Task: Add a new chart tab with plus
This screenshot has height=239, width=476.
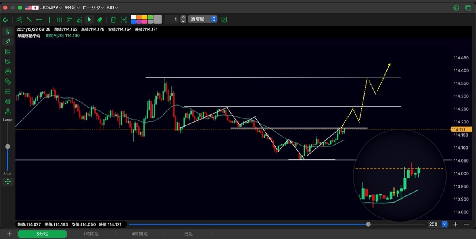Action: tap(9, 234)
